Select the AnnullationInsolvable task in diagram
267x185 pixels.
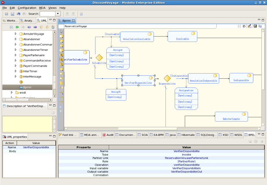coord(137,37)
